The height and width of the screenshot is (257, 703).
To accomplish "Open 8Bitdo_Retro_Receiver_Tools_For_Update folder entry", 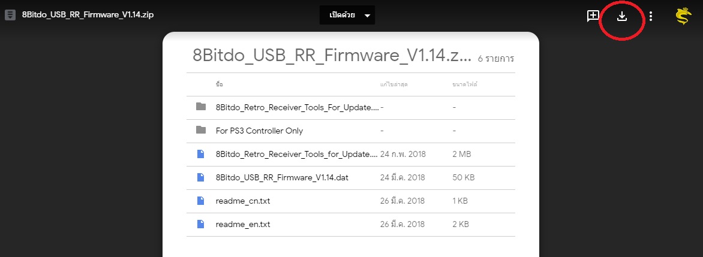I will [297, 107].
